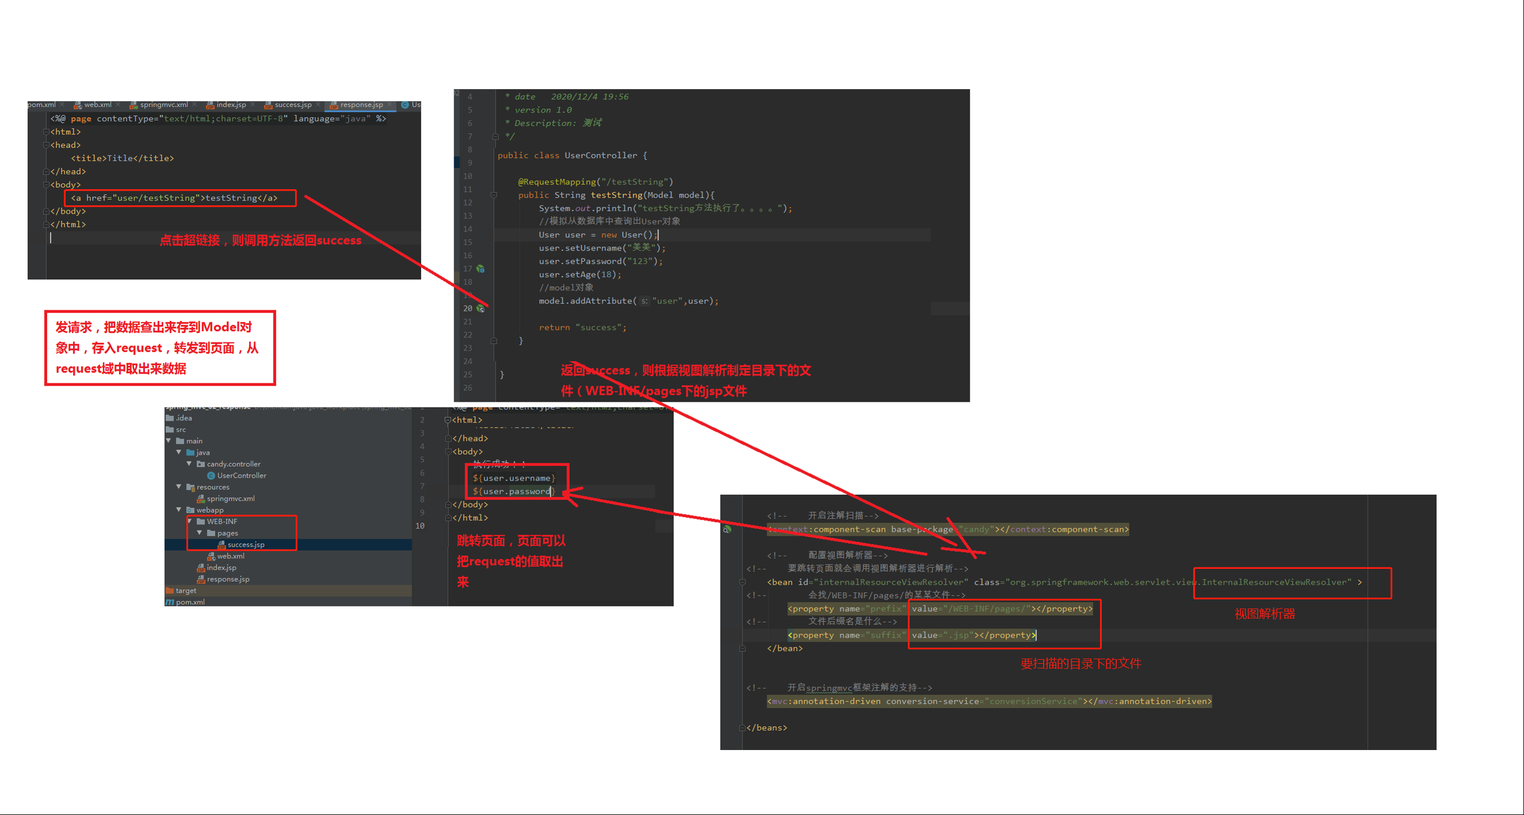
Task: Click Spring bean gutter icon beside component-scan
Action: coord(726,529)
